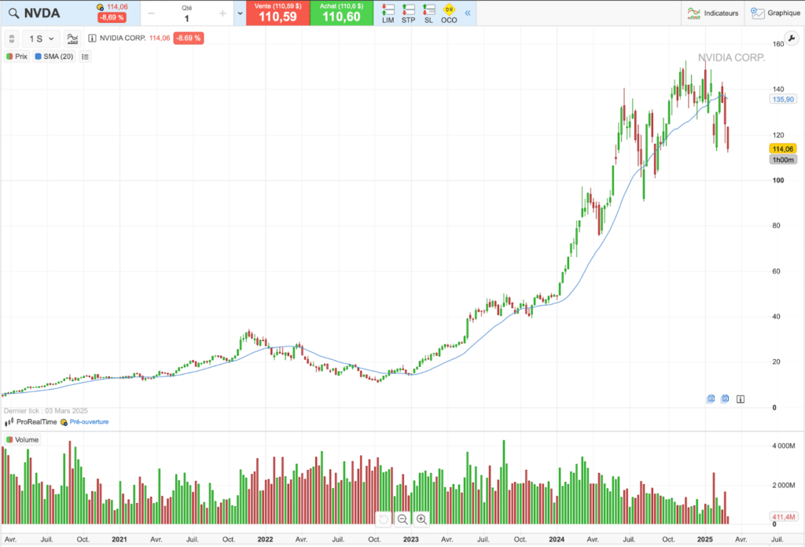This screenshot has width=805, height=547.
Task: Increase the quantity with the plus button
Action: [x=222, y=13]
